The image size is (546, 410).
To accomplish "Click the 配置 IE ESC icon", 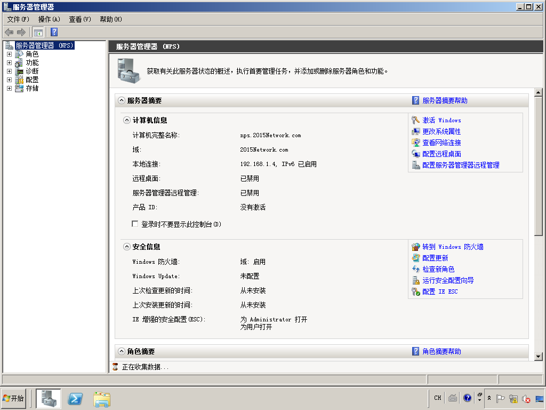I will tap(416, 291).
